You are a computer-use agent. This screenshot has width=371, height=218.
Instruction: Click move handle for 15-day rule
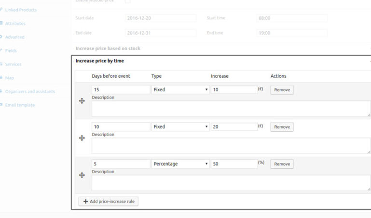coord(82,101)
